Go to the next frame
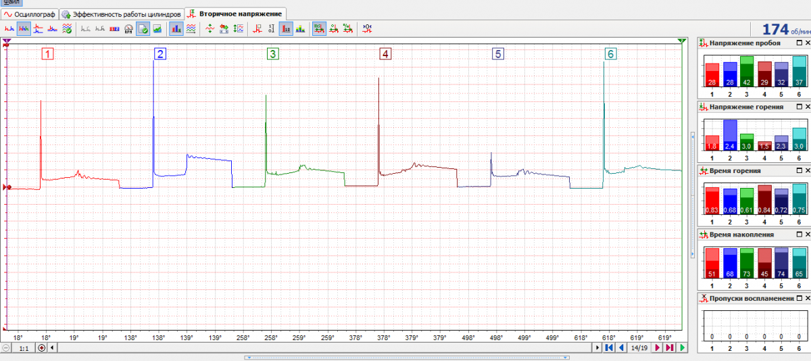Viewport: 811px width, 361px height. (657, 347)
